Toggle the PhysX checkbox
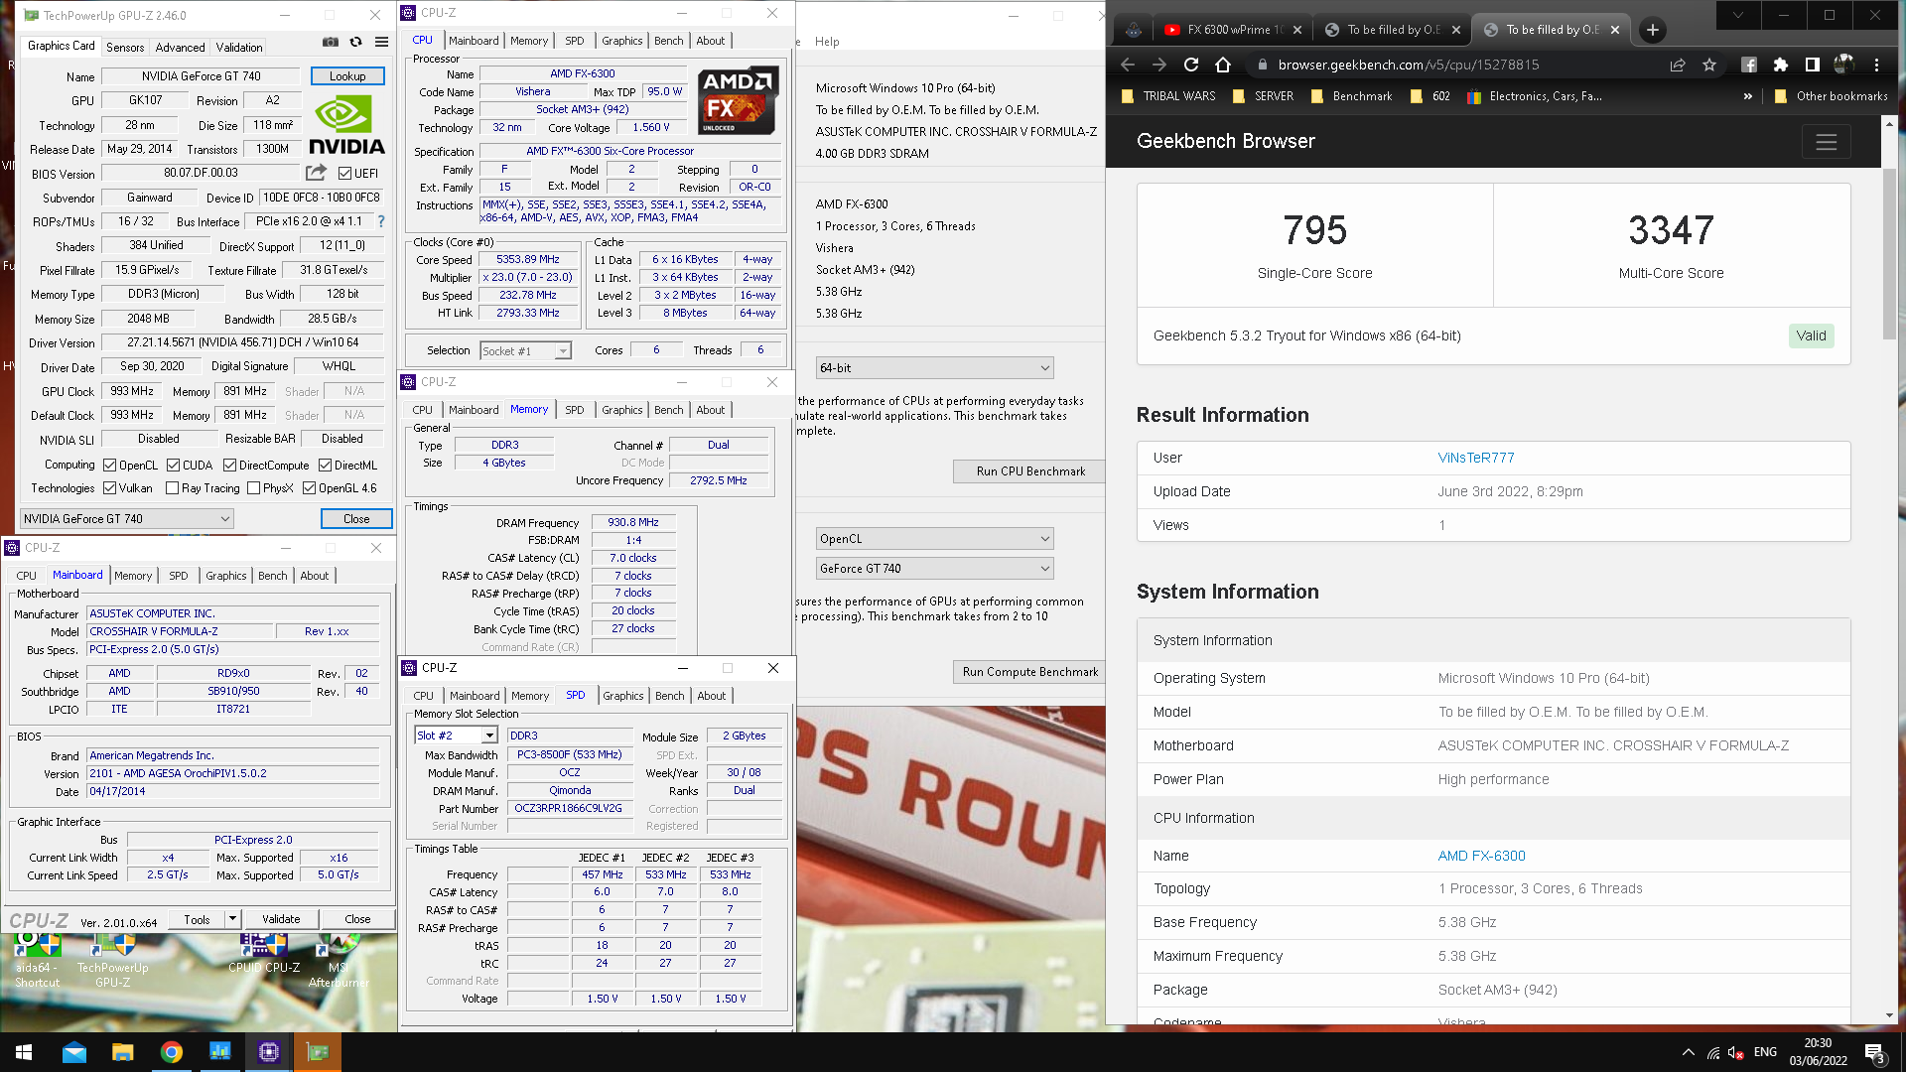Image resolution: width=1906 pixels, height=1072 pixels. click(x=253, y=487)
